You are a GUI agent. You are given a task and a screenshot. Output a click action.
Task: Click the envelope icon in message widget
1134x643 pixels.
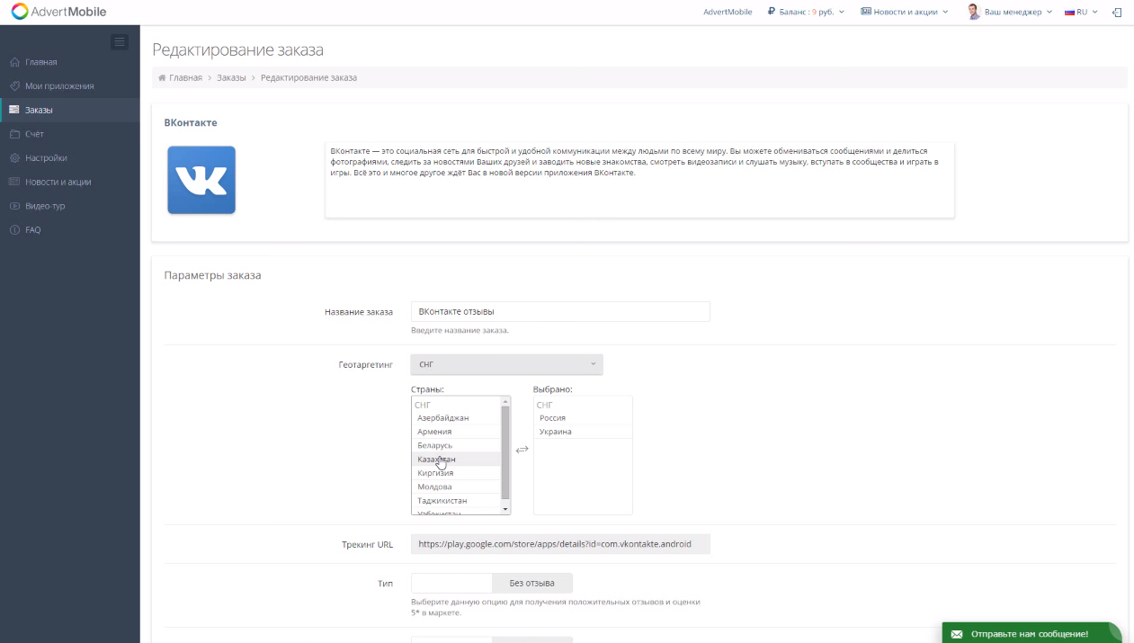pyautogui.click(x=956, y=634)
